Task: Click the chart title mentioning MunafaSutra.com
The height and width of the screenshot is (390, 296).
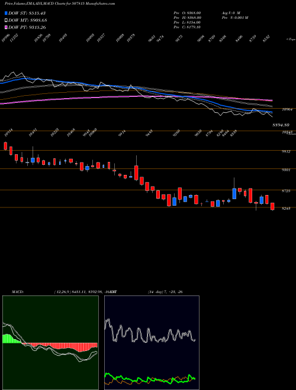Action: tap(60, 4)
